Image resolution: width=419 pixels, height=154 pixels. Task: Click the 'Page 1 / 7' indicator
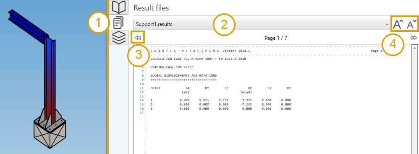(276, 38)
